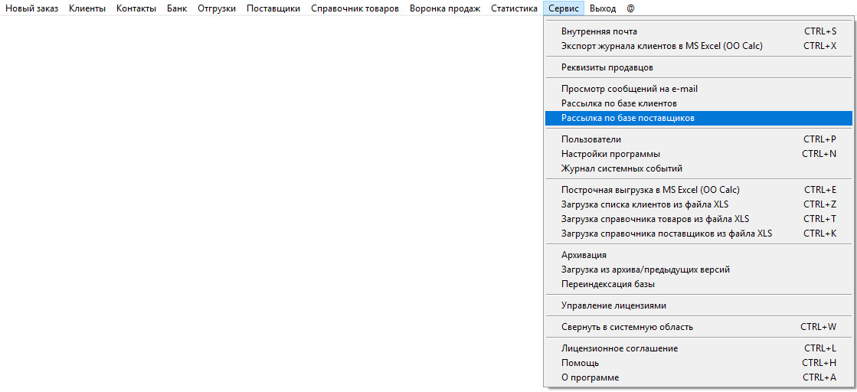
Task: Open Внутренняя почта from the Сервис menu
Action: (x=599, y=31)
